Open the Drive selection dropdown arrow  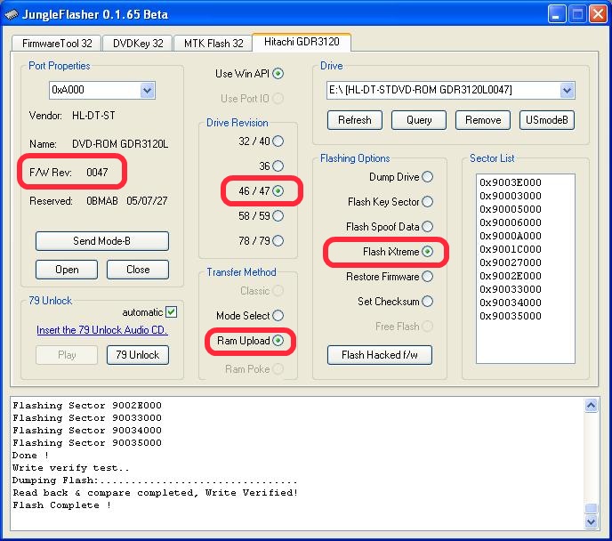point(567,90)
